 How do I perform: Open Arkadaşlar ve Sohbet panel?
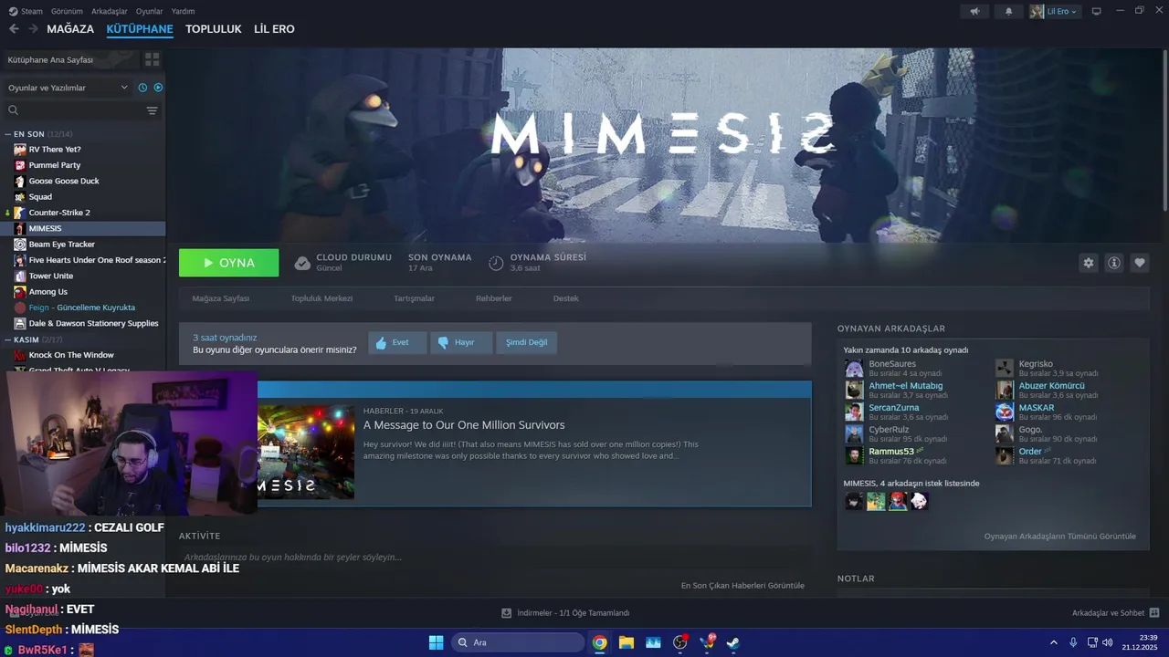click(x=1115, y=613)
